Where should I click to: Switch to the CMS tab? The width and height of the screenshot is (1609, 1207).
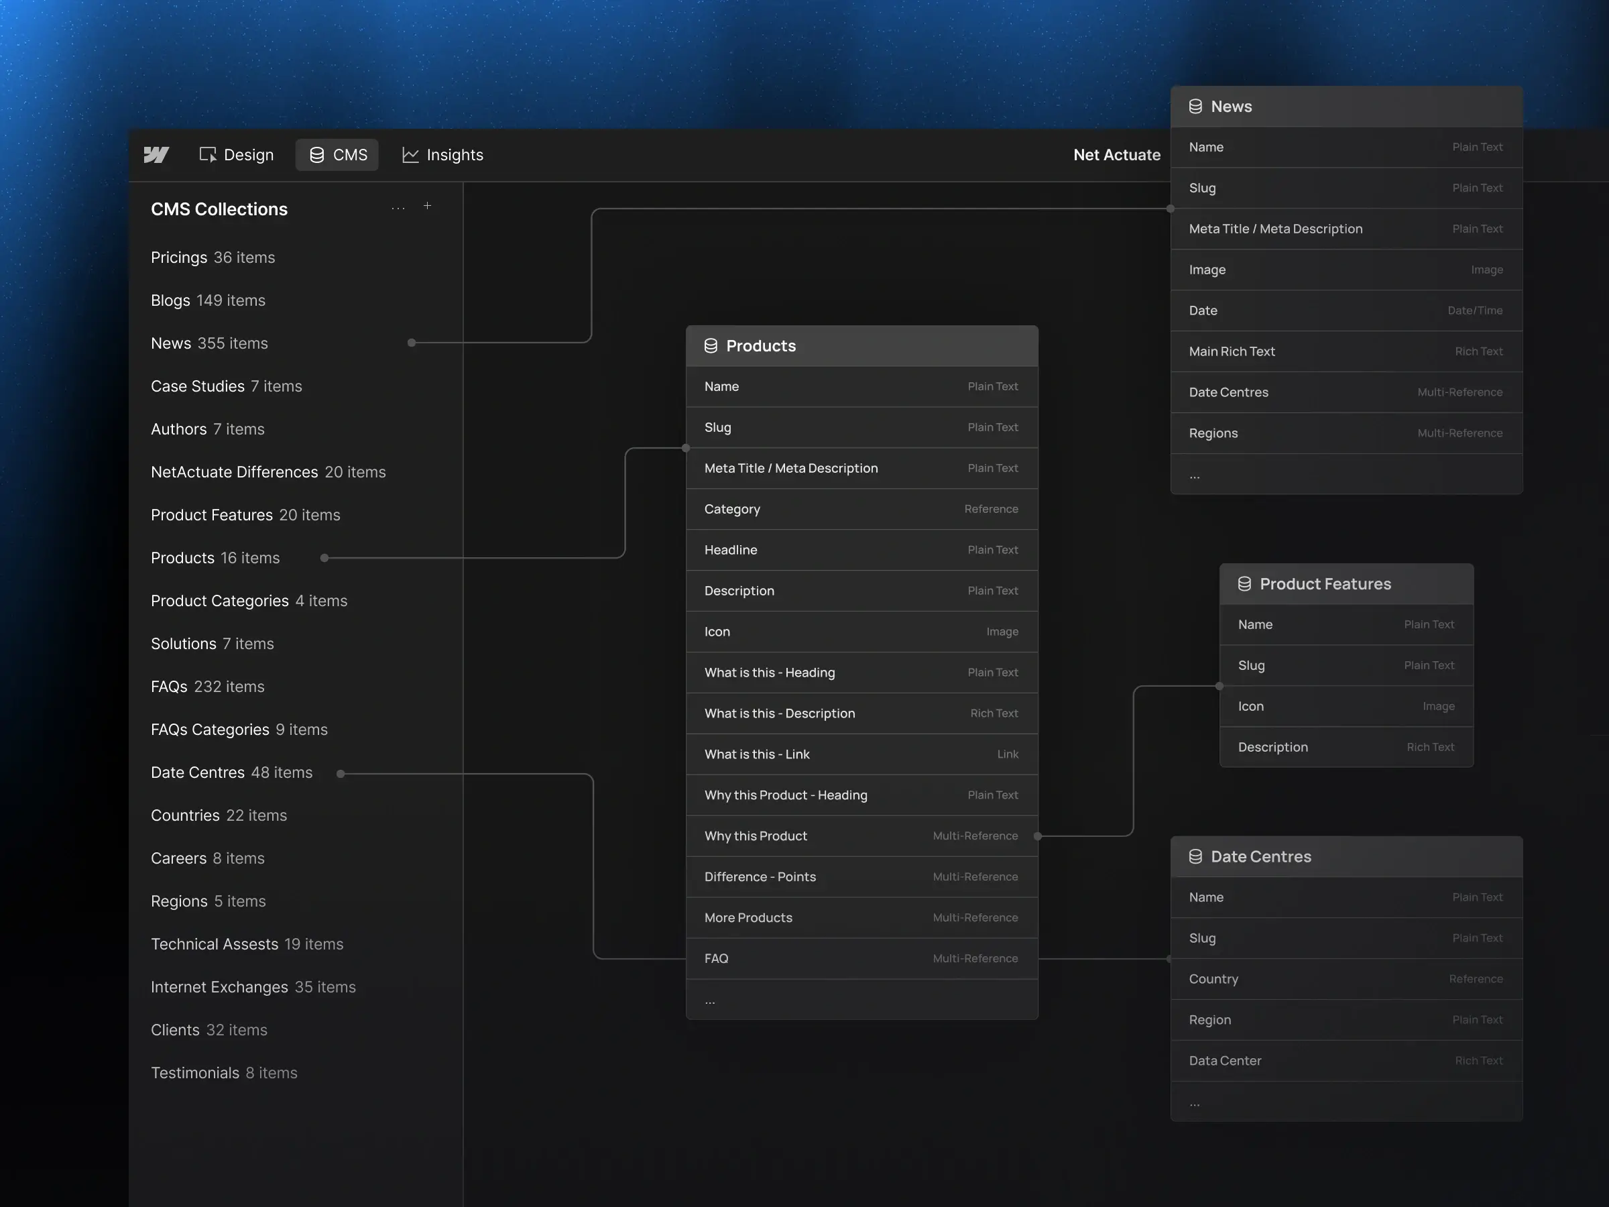click(x=337, y=155)
